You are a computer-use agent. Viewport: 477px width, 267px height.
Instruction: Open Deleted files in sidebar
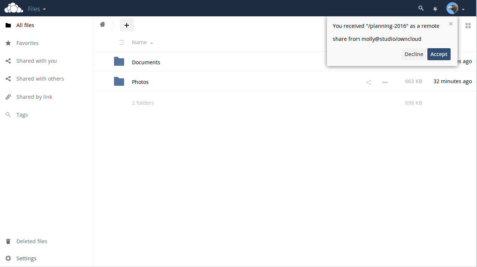[x=32, y=241]
